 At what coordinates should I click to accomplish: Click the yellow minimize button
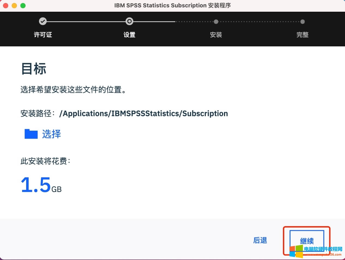pyautogui.click(x=14, y=5)
